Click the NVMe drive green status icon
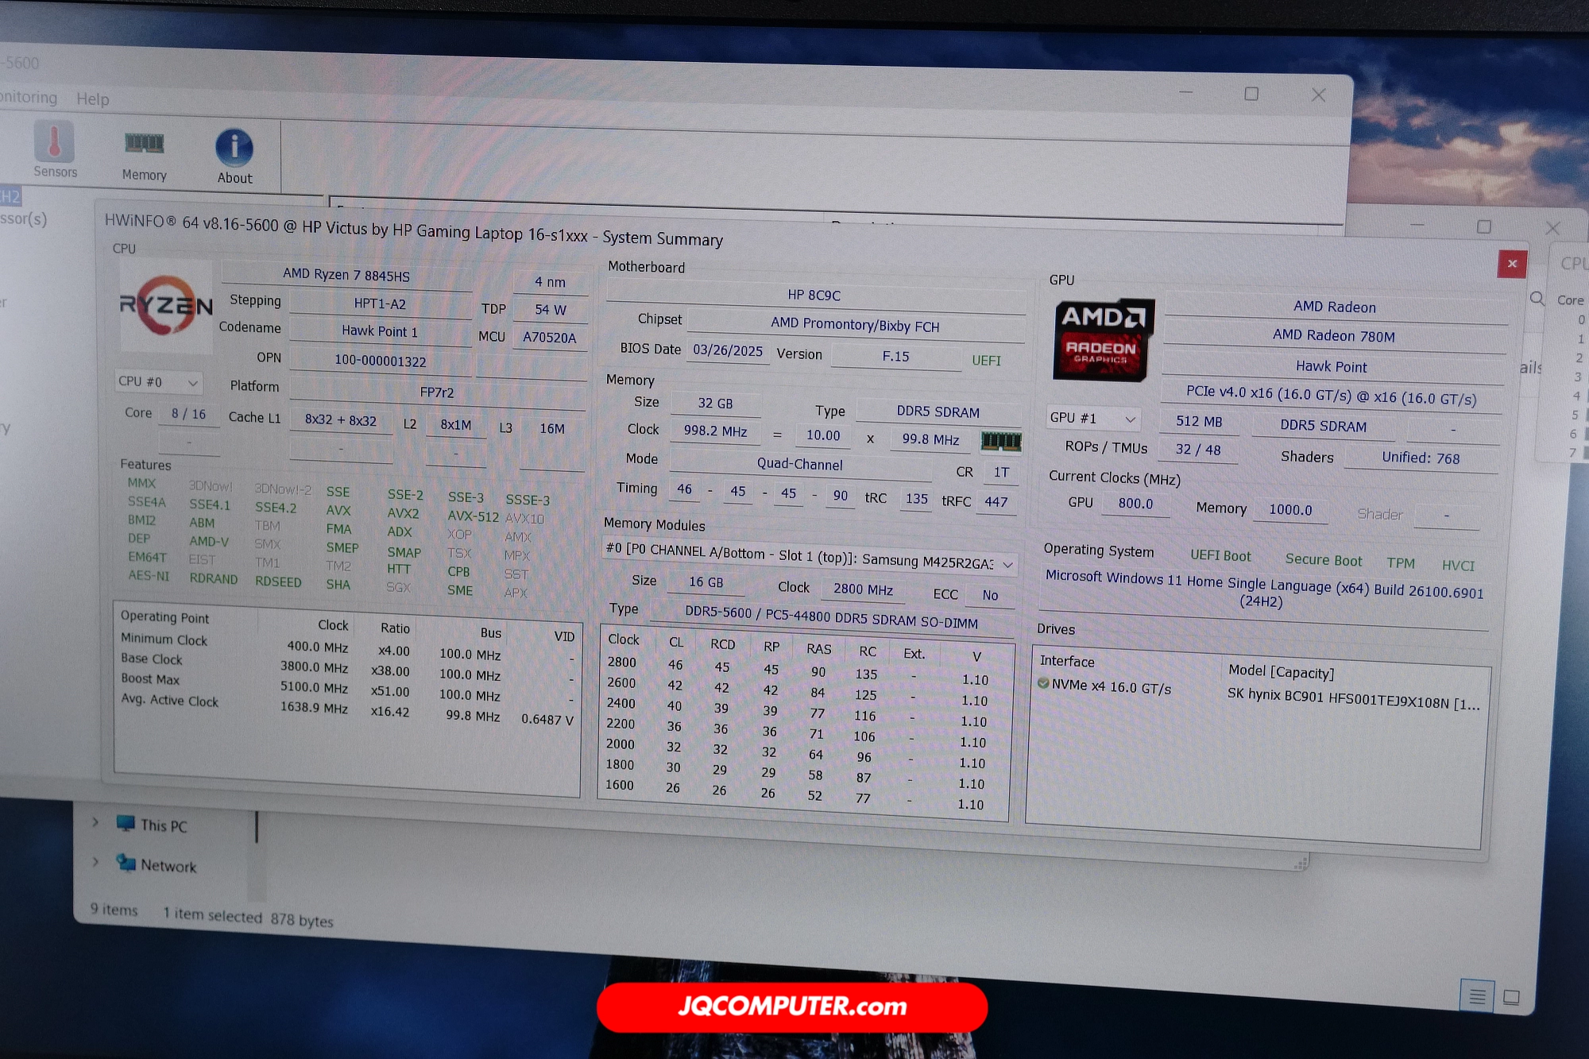 [1043, 683]
